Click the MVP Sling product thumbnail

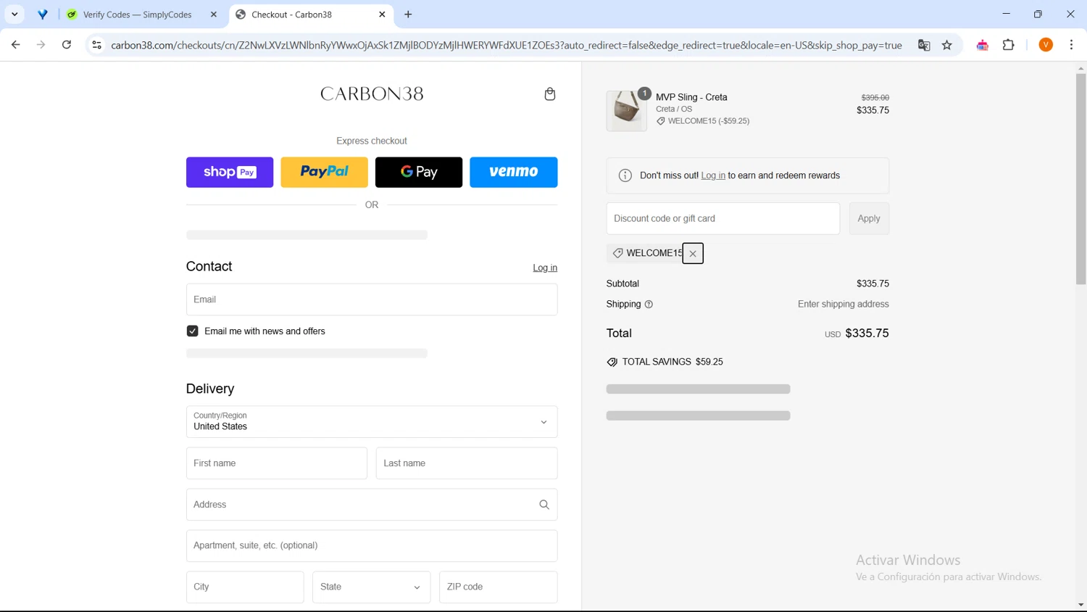pos(626,111)
